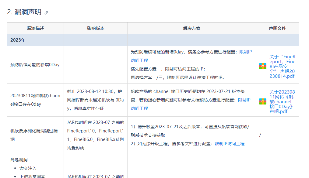This screenshot has height=178, width=309.
Task: Click the 高危漏洞 text
Action: click(19, 160)
